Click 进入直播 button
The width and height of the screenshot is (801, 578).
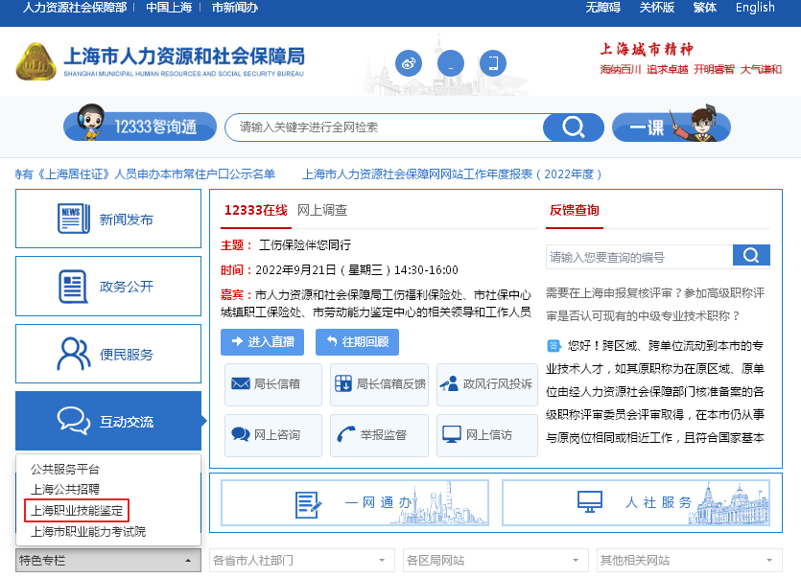[x=262, y=342]
